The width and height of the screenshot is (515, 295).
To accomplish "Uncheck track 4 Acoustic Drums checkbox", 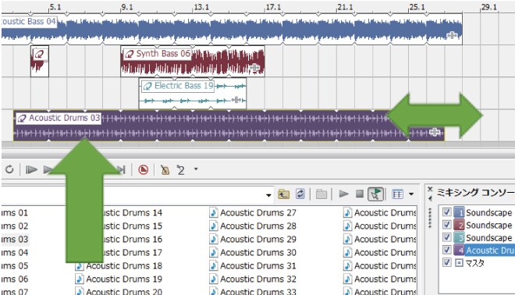I will (446, 249).
